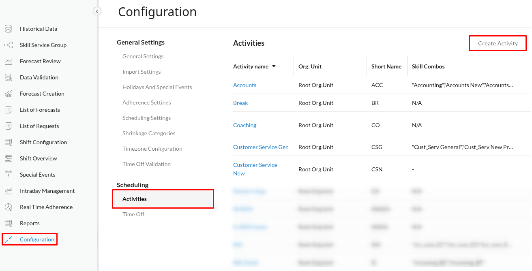Open Real Time Adherence clock icon
This screenshot has height=271, width=532.
coord(8,207)
